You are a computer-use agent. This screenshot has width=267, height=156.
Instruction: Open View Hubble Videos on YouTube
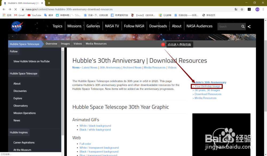pos(32,61)
